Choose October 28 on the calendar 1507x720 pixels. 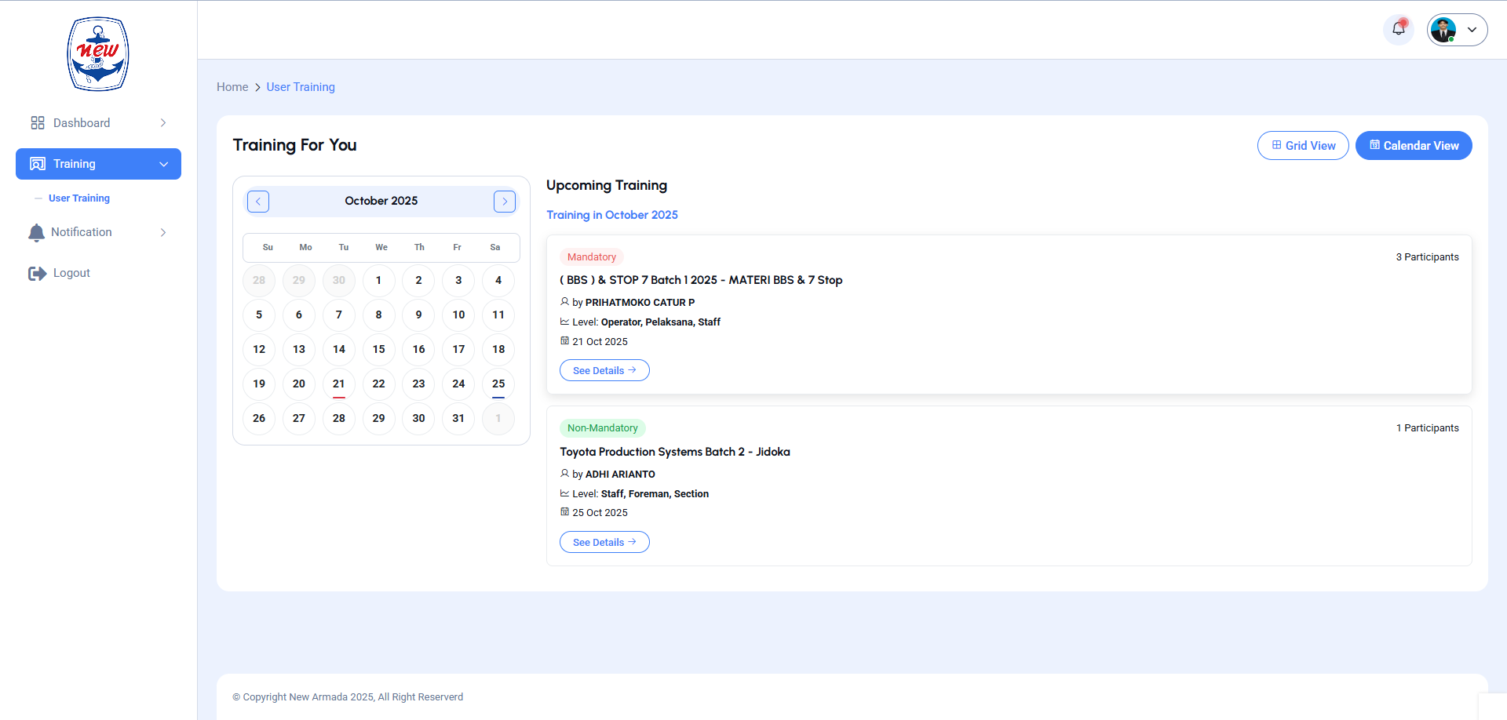tap(339, 419)
